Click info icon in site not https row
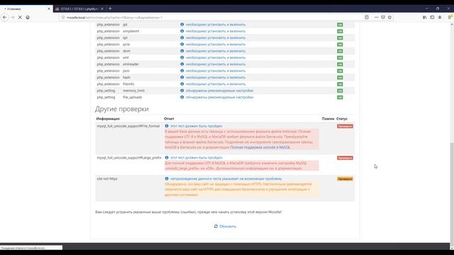The width and height of the screenshot is (454, 255). 167,179
